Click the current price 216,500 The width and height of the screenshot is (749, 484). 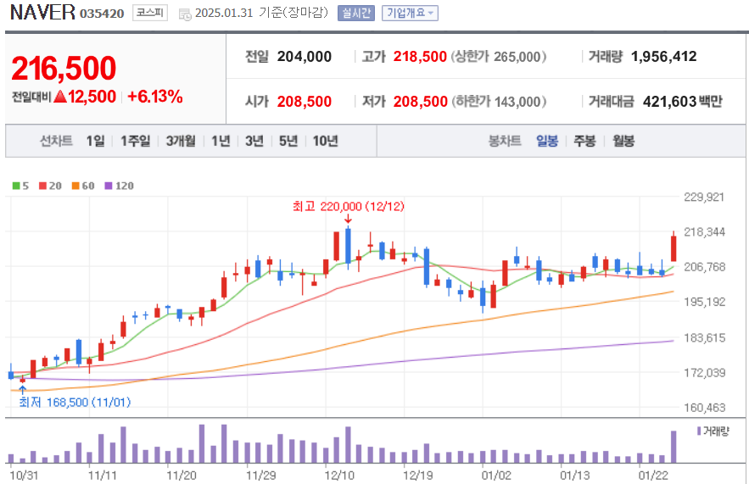64,68
